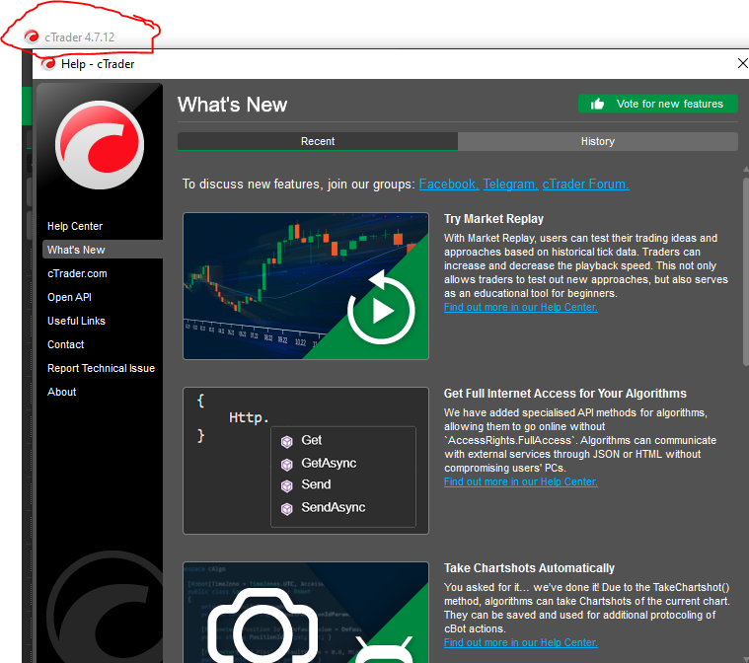Open Report Technical Issue
The image size is (749, 663).
pyautogui.click(x=102, y=368)
